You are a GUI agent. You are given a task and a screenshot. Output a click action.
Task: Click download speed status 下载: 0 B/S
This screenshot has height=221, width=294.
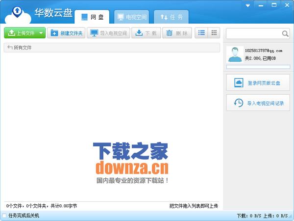click(x=249, y=216)
